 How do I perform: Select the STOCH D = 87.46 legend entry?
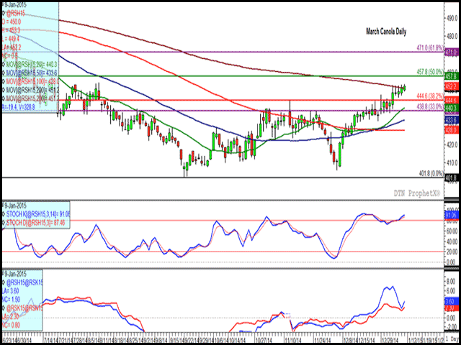[35, 222]
